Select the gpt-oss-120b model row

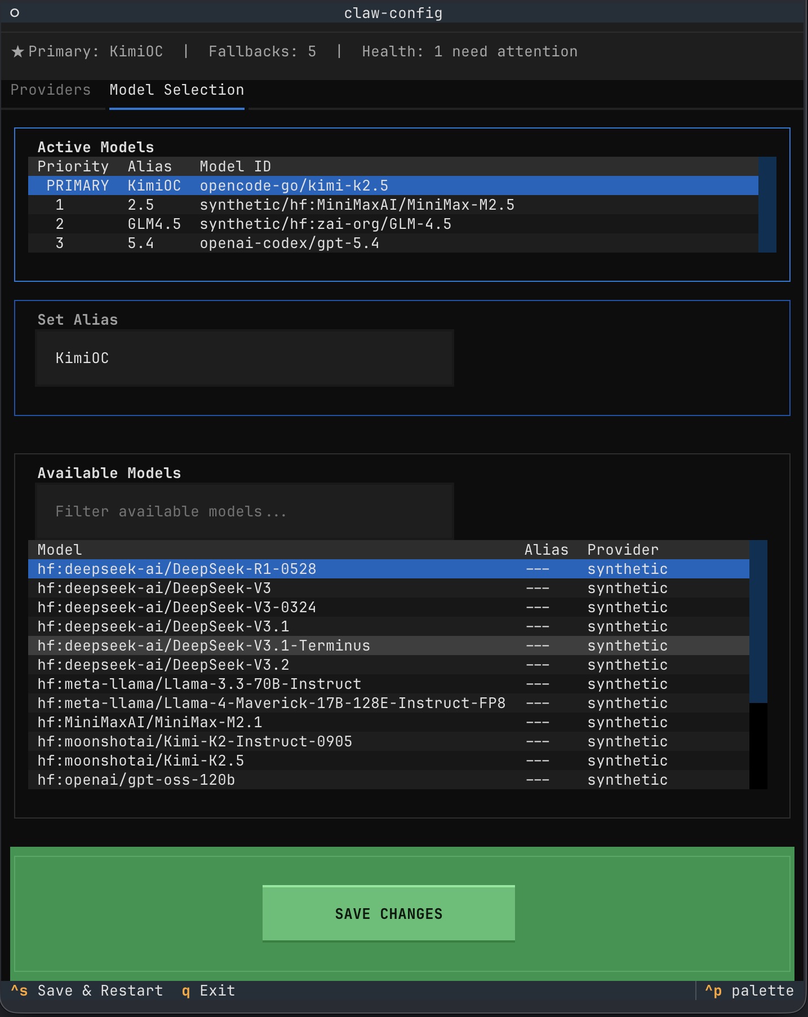[x=388, y=780]
